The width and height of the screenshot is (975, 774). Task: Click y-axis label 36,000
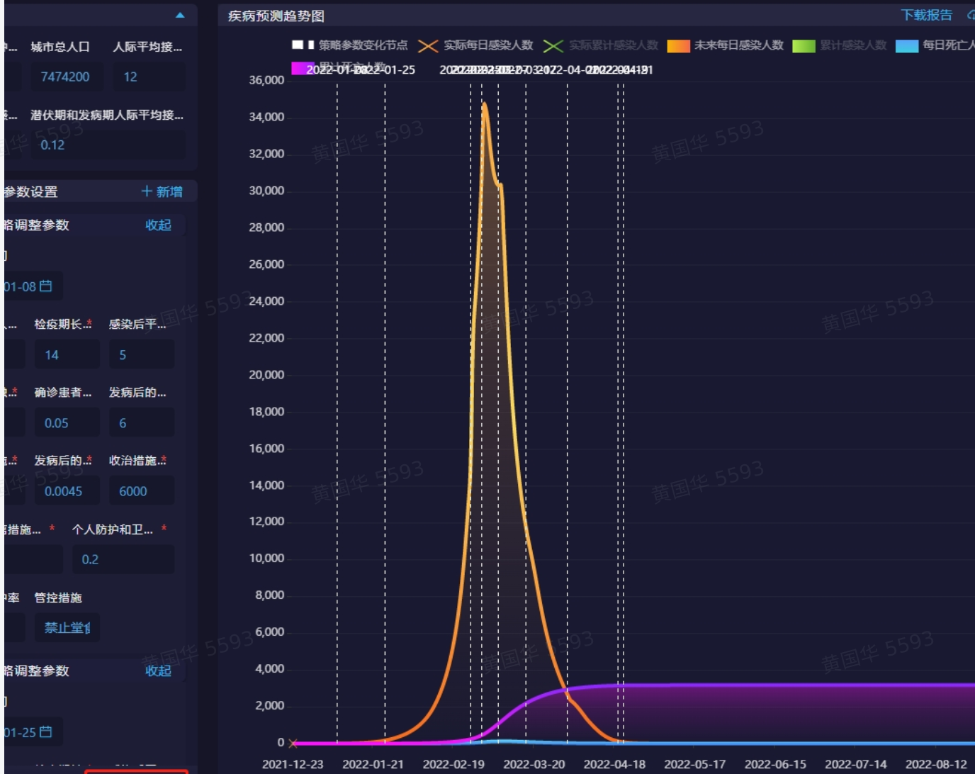(266, 80)
